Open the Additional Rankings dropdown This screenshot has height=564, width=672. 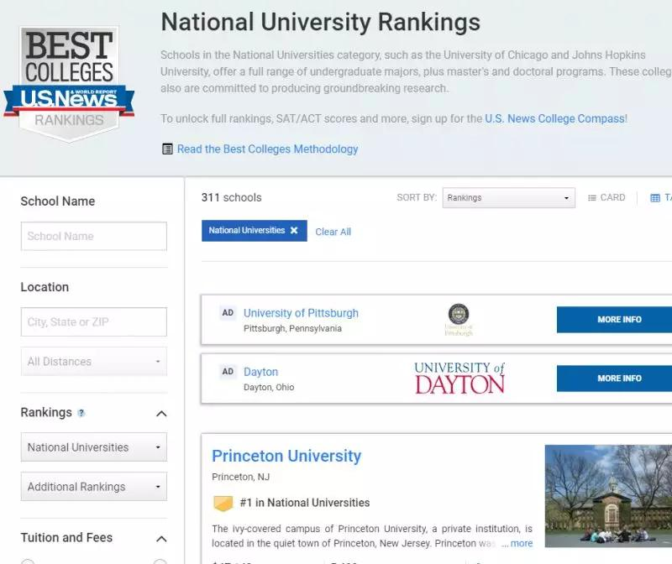pos(94,487)
